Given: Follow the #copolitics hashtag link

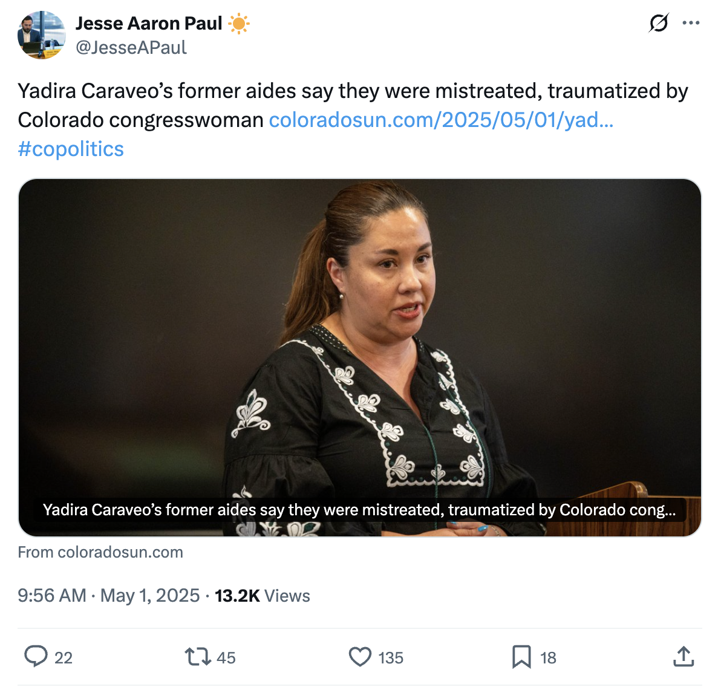Looking at the screenshot, I should tap(71, 149).
